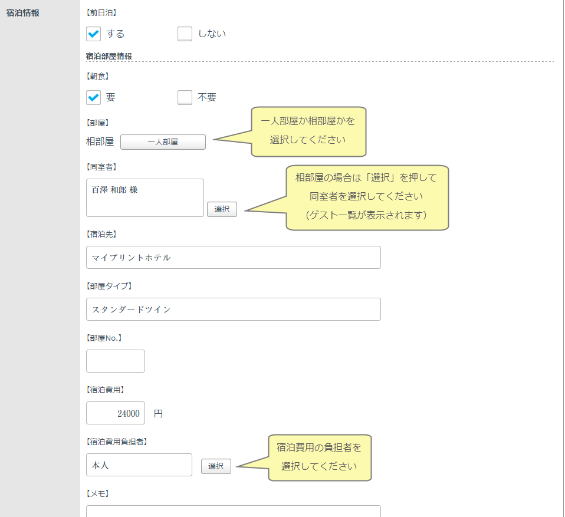
Task: Check the する box under 前日泊
Action: (x=94, y=34)
